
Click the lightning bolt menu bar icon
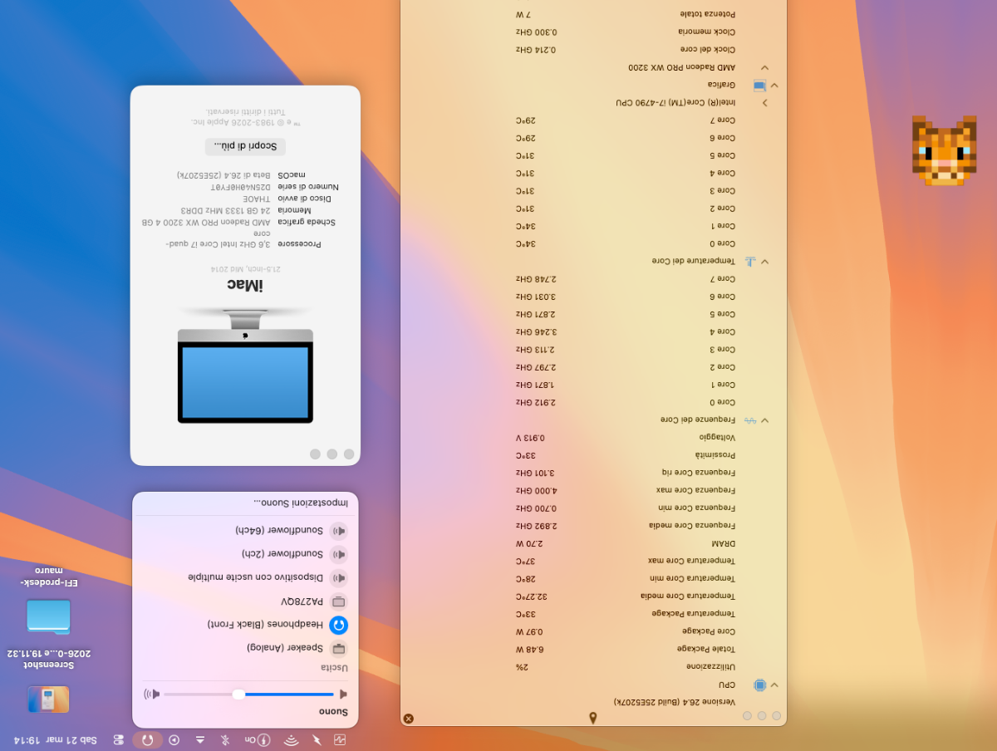pos(317,739)
